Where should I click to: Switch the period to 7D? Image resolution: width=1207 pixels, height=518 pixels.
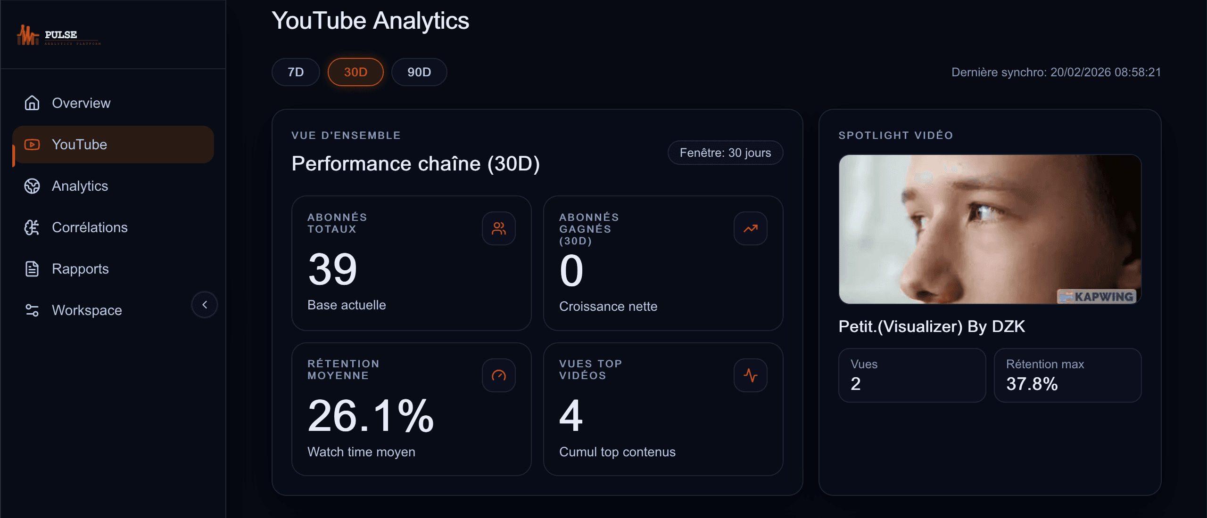tap(296, 72)
